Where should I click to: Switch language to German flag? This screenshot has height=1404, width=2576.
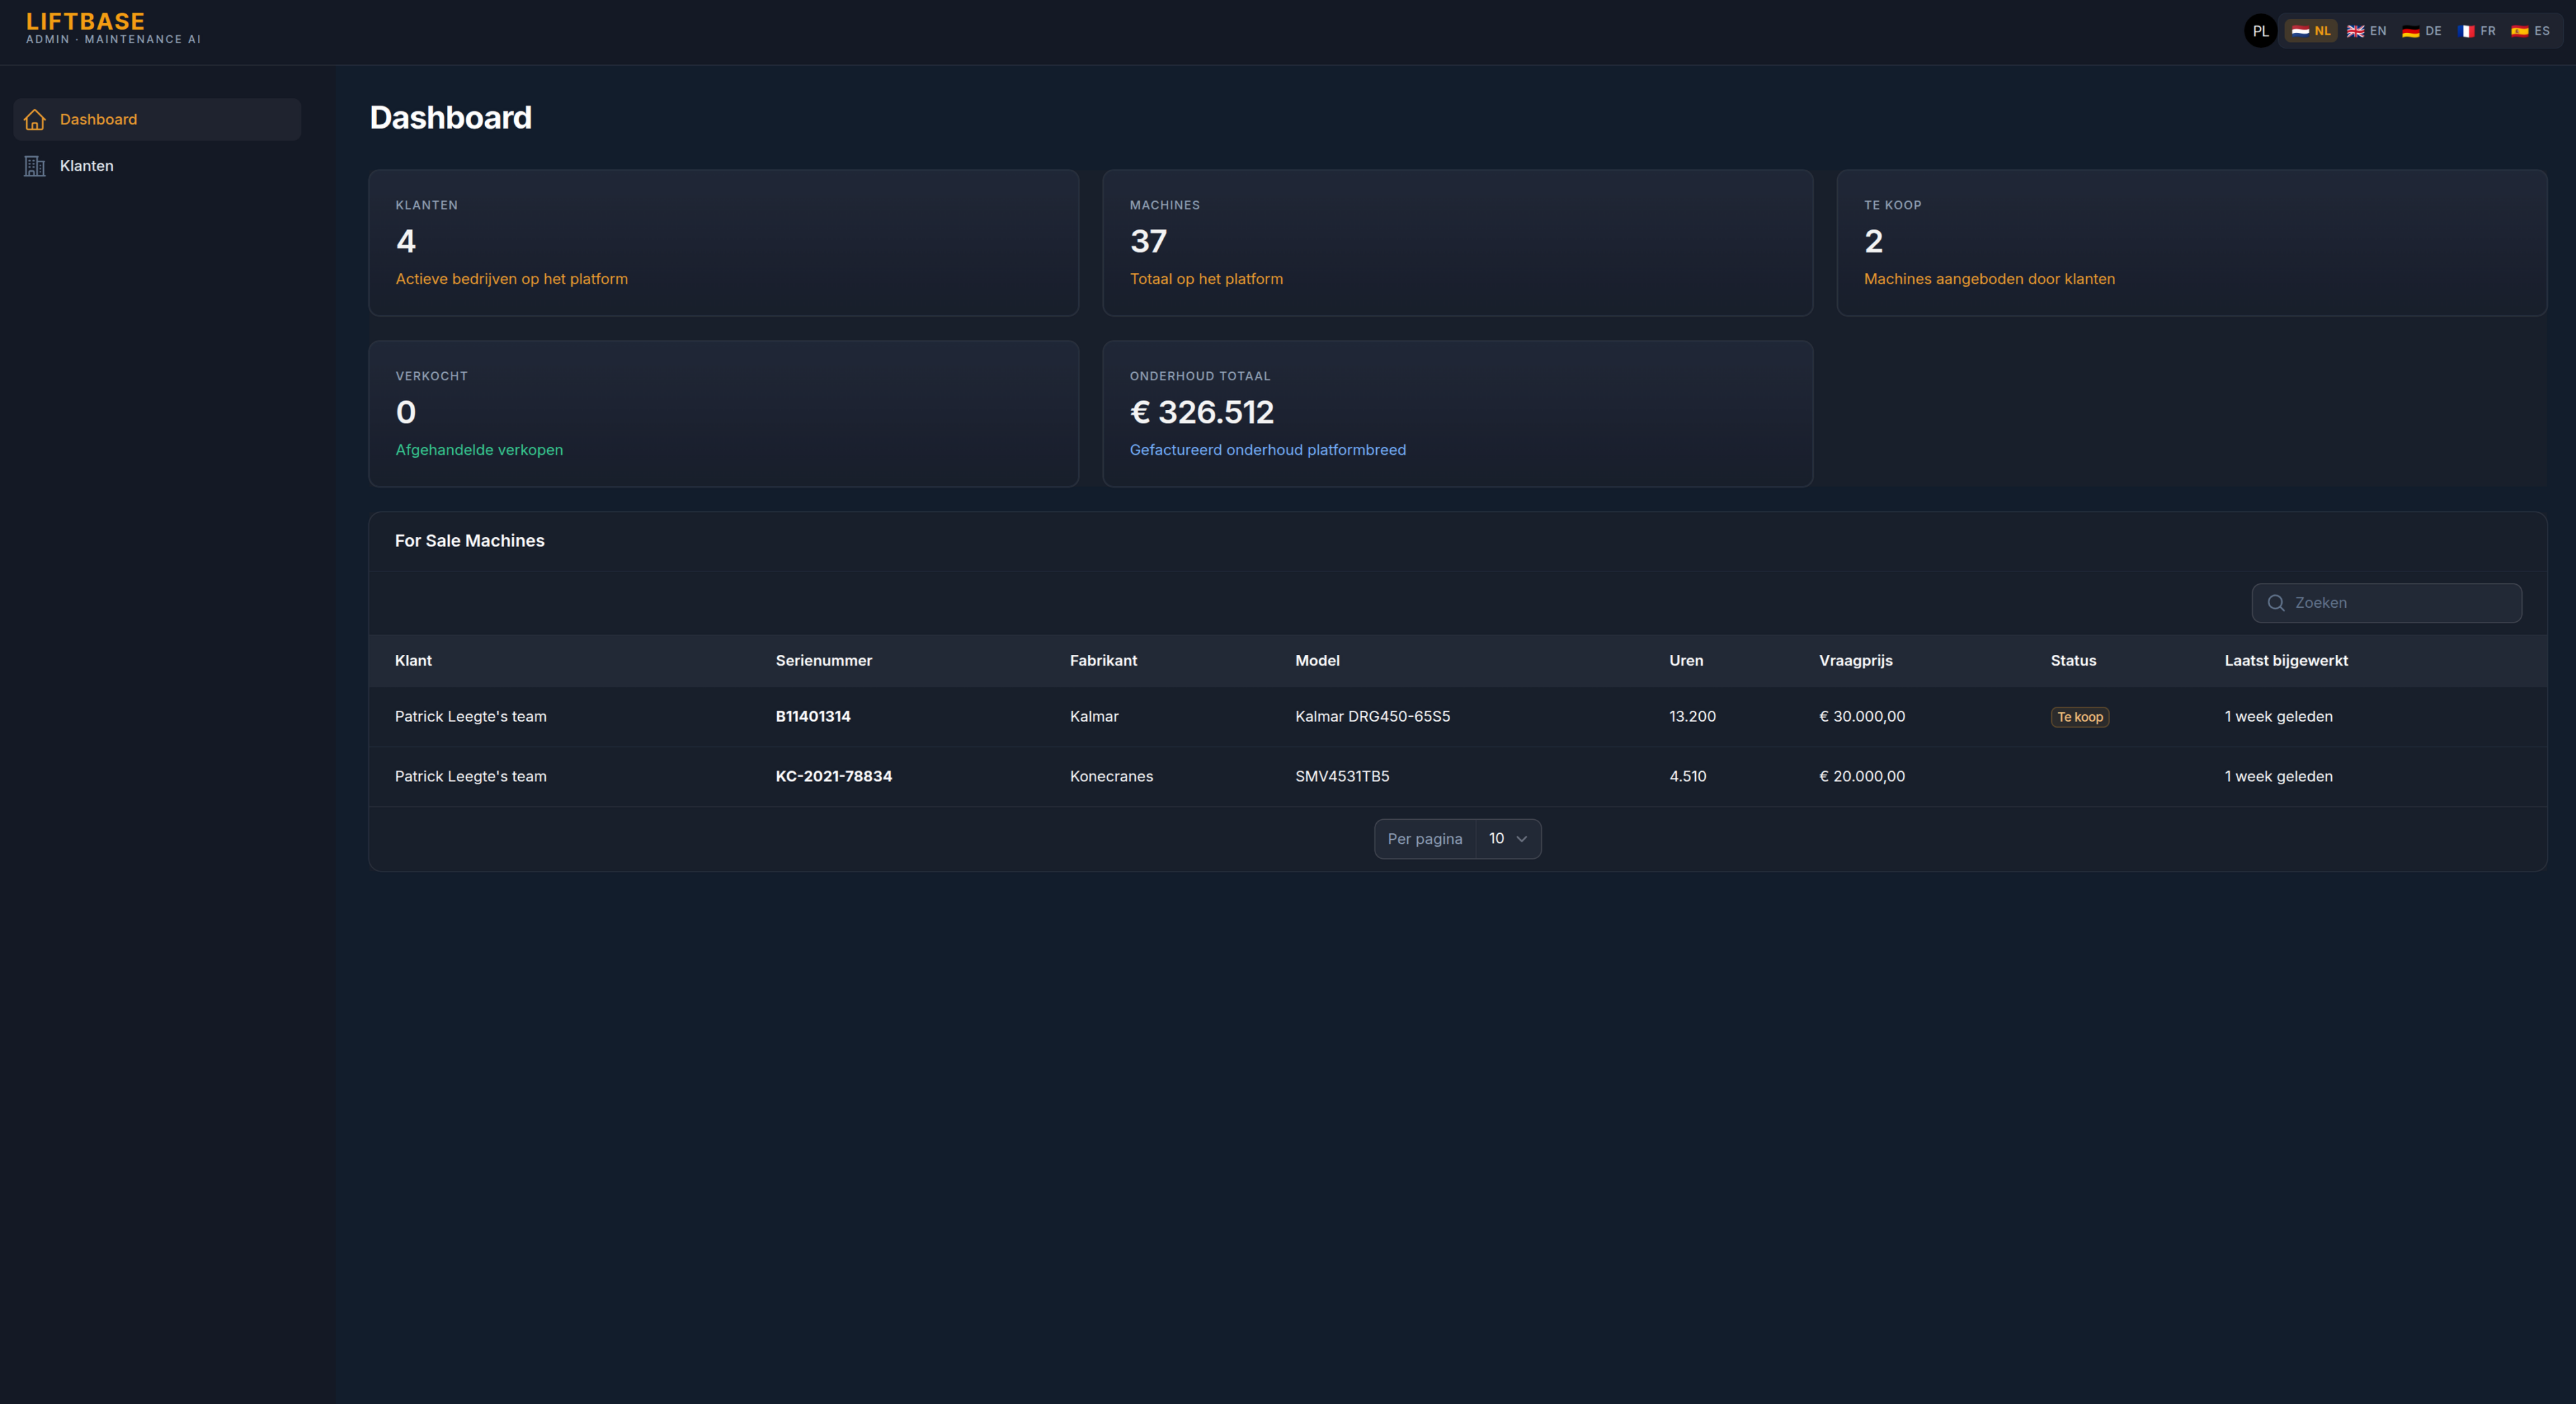pos(2411,31)
